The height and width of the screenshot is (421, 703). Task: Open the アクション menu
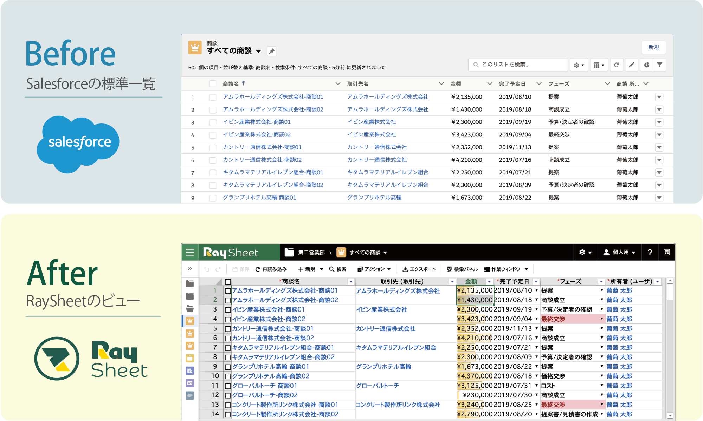coord(374,269)
